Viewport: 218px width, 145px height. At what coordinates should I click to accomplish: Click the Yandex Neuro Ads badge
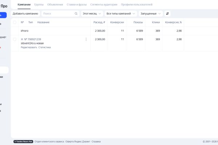[23, 141]
